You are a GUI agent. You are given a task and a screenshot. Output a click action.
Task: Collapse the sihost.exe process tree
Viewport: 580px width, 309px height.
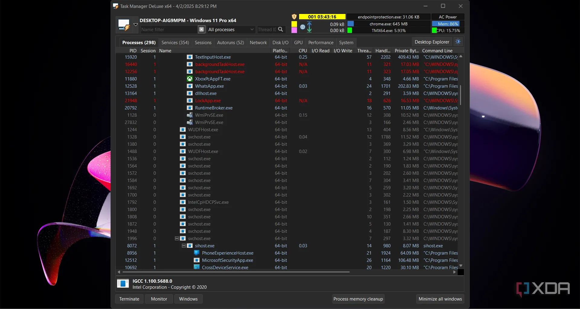click(x=184, y=246)
